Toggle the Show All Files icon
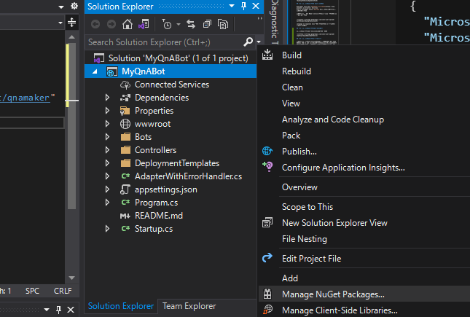The height and width of the screenshot is (317, 470). (223, 24)
